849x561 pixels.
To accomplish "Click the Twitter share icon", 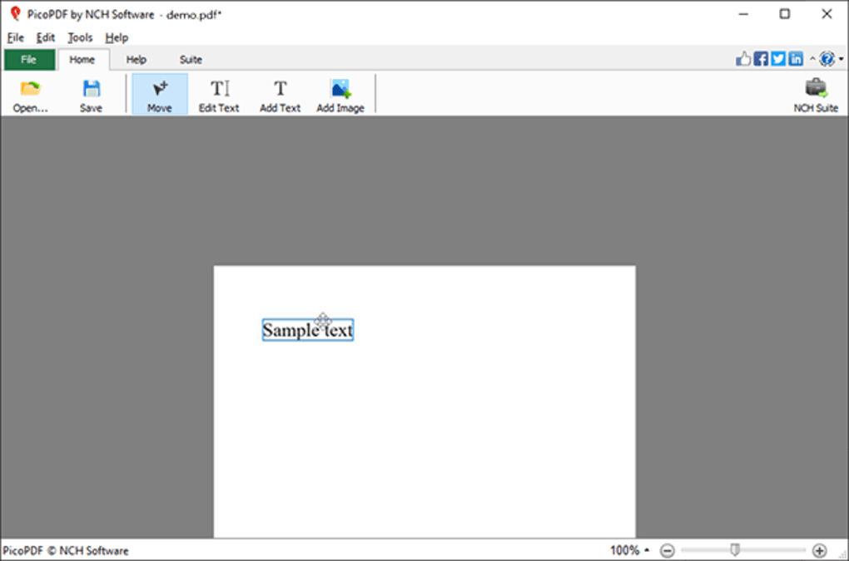I will [778, 59].
